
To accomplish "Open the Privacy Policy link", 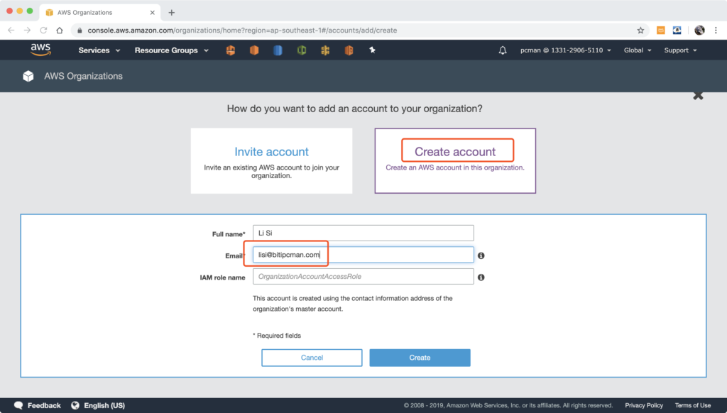I will coord(644,405).
